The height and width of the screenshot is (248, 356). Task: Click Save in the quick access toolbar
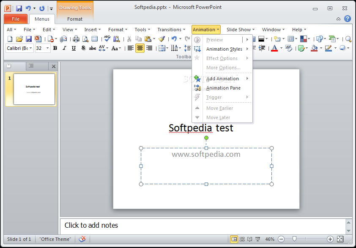point(19,8)
